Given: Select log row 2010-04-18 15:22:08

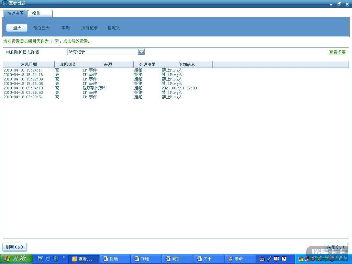Looking at the screenshot, I should (176, 84).
